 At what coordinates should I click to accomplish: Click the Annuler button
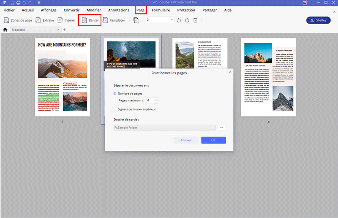(x=186, y=140)
